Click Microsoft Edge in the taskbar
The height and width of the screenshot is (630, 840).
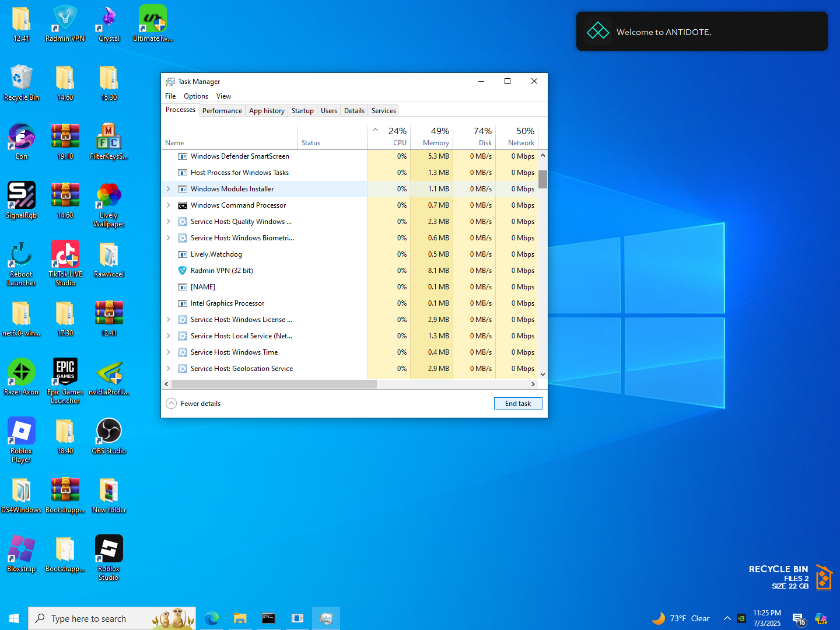point(212,618)
